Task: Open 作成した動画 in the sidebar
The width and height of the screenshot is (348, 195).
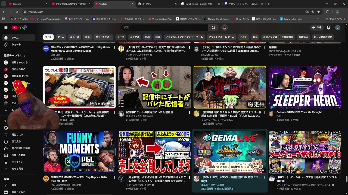Action: click(18, 155)
